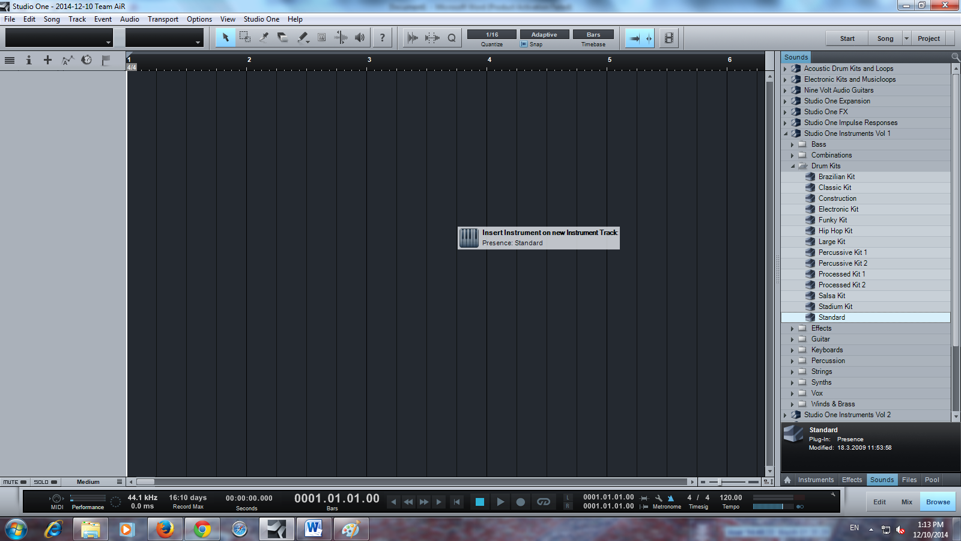This screenshot has height=541, width=961.
Task: Click the Start page button
Action: (x=847, y=38)
